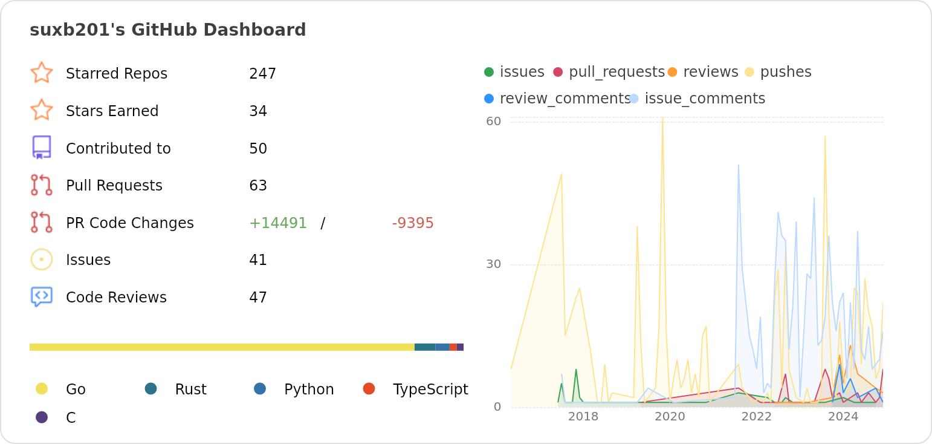Click the Pull Requests merge icon

click(42, 185)
